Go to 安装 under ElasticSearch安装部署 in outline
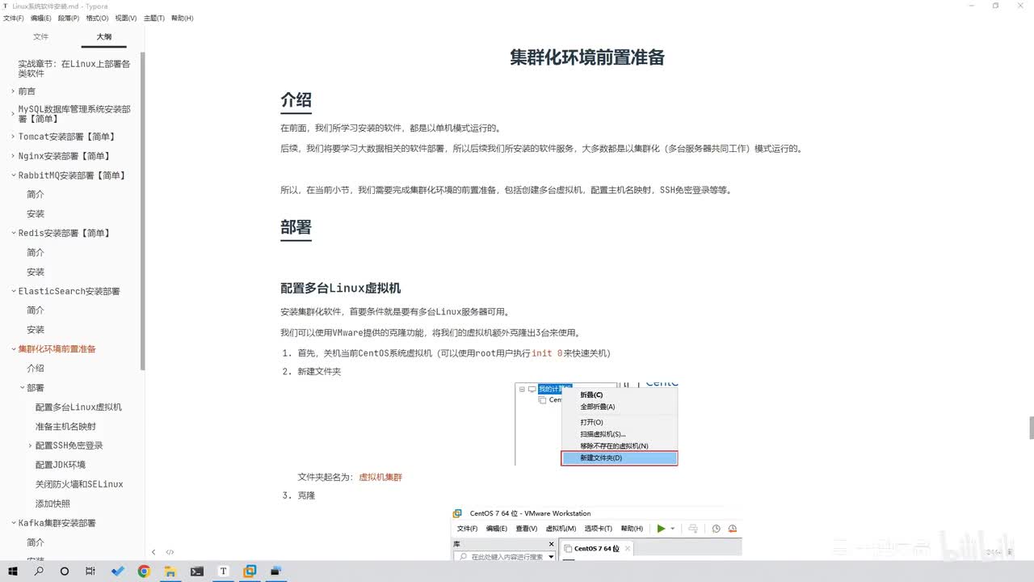The width and height of the screenshot is (1034, 582). point(36,330)
